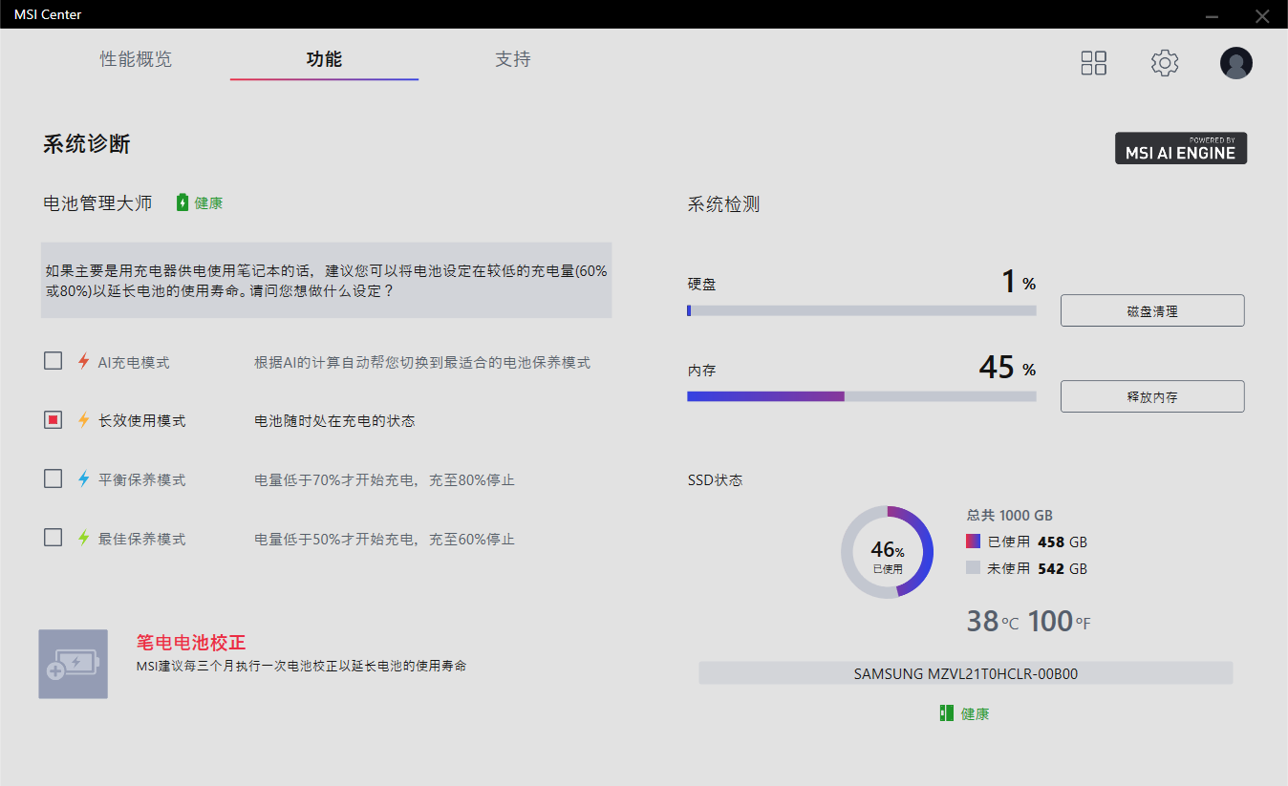The height and width of the screenshot is (786, 1288).
Task: Open settings via the gear icon
Action: point(1164,63)
